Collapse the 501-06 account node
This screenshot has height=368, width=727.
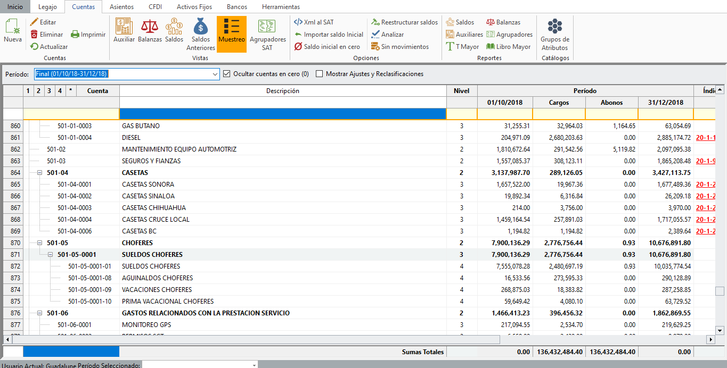pos(40,313)
